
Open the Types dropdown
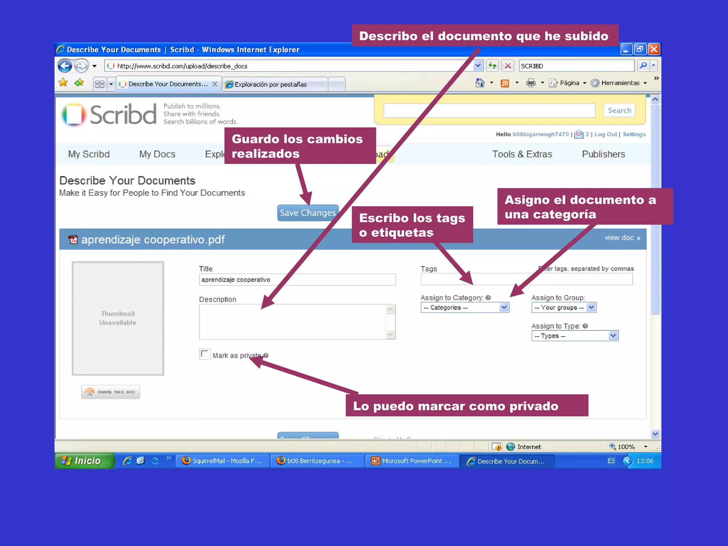tap(575, 336)
